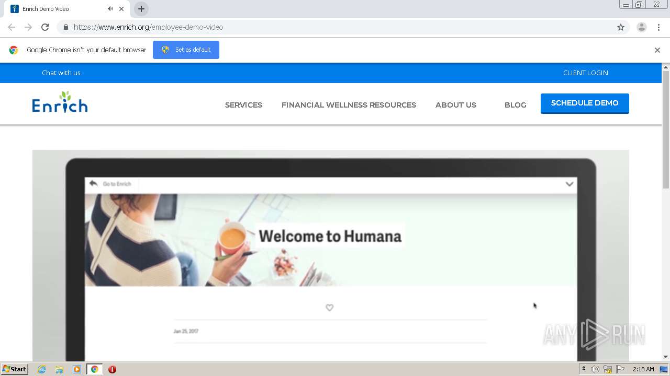This screenshot has width=670, height=376.
Task: Click the browser back arrow
Action: (x=12, y=27)
